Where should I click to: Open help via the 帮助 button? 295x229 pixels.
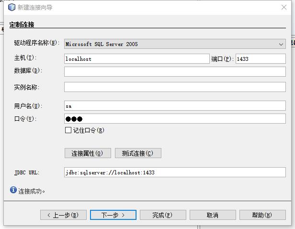coord(262,215)
